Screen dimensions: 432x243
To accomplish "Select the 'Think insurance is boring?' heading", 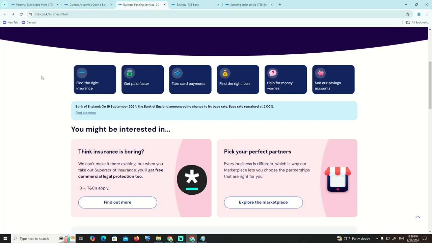I will pos(111,152).
